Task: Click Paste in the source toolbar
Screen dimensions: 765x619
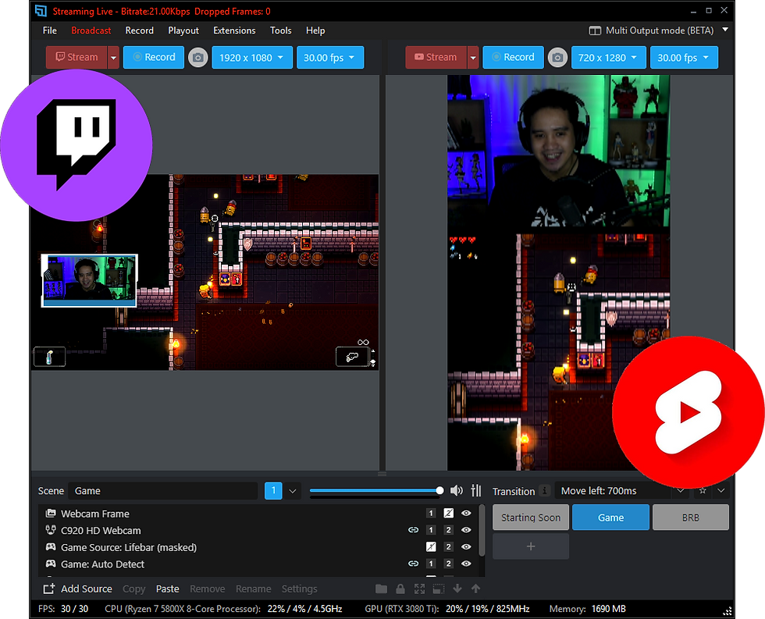Action: (x=167, y=589)
